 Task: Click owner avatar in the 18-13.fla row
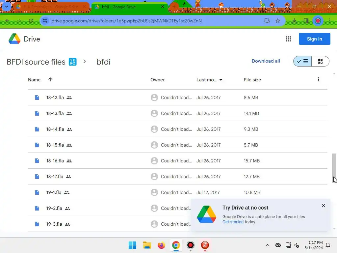(154, 113)
